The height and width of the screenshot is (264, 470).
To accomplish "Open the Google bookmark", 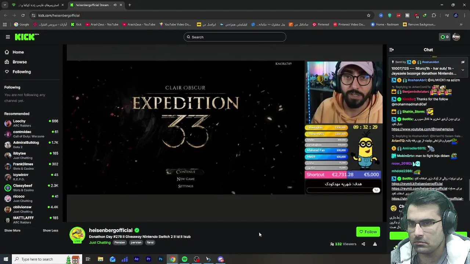I will [x=22, y=25].
